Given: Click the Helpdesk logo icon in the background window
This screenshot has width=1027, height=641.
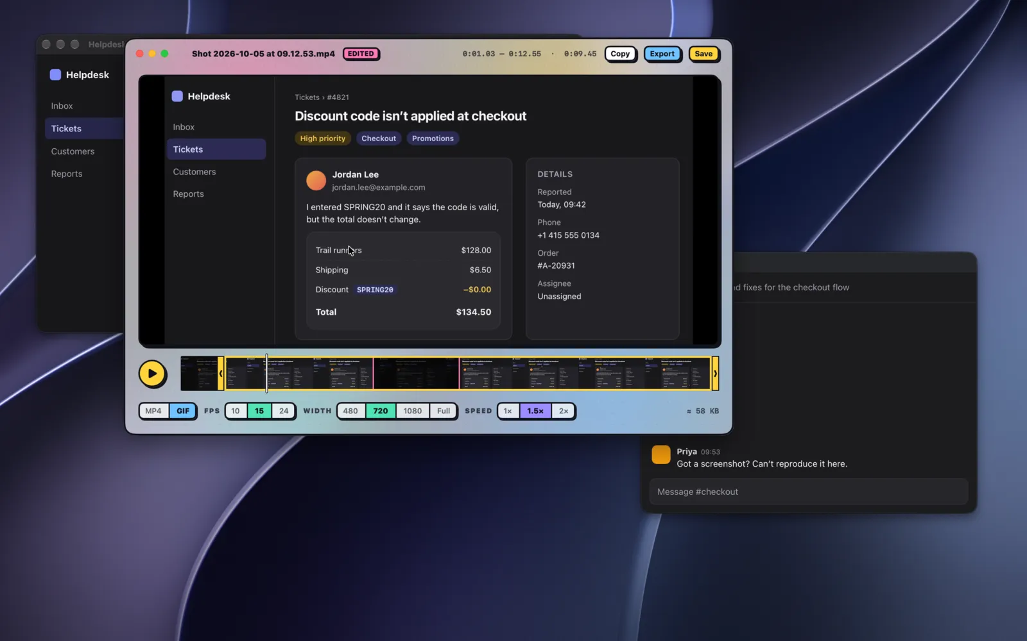Looking at the screenshot, I should click(x=55, y=74).
